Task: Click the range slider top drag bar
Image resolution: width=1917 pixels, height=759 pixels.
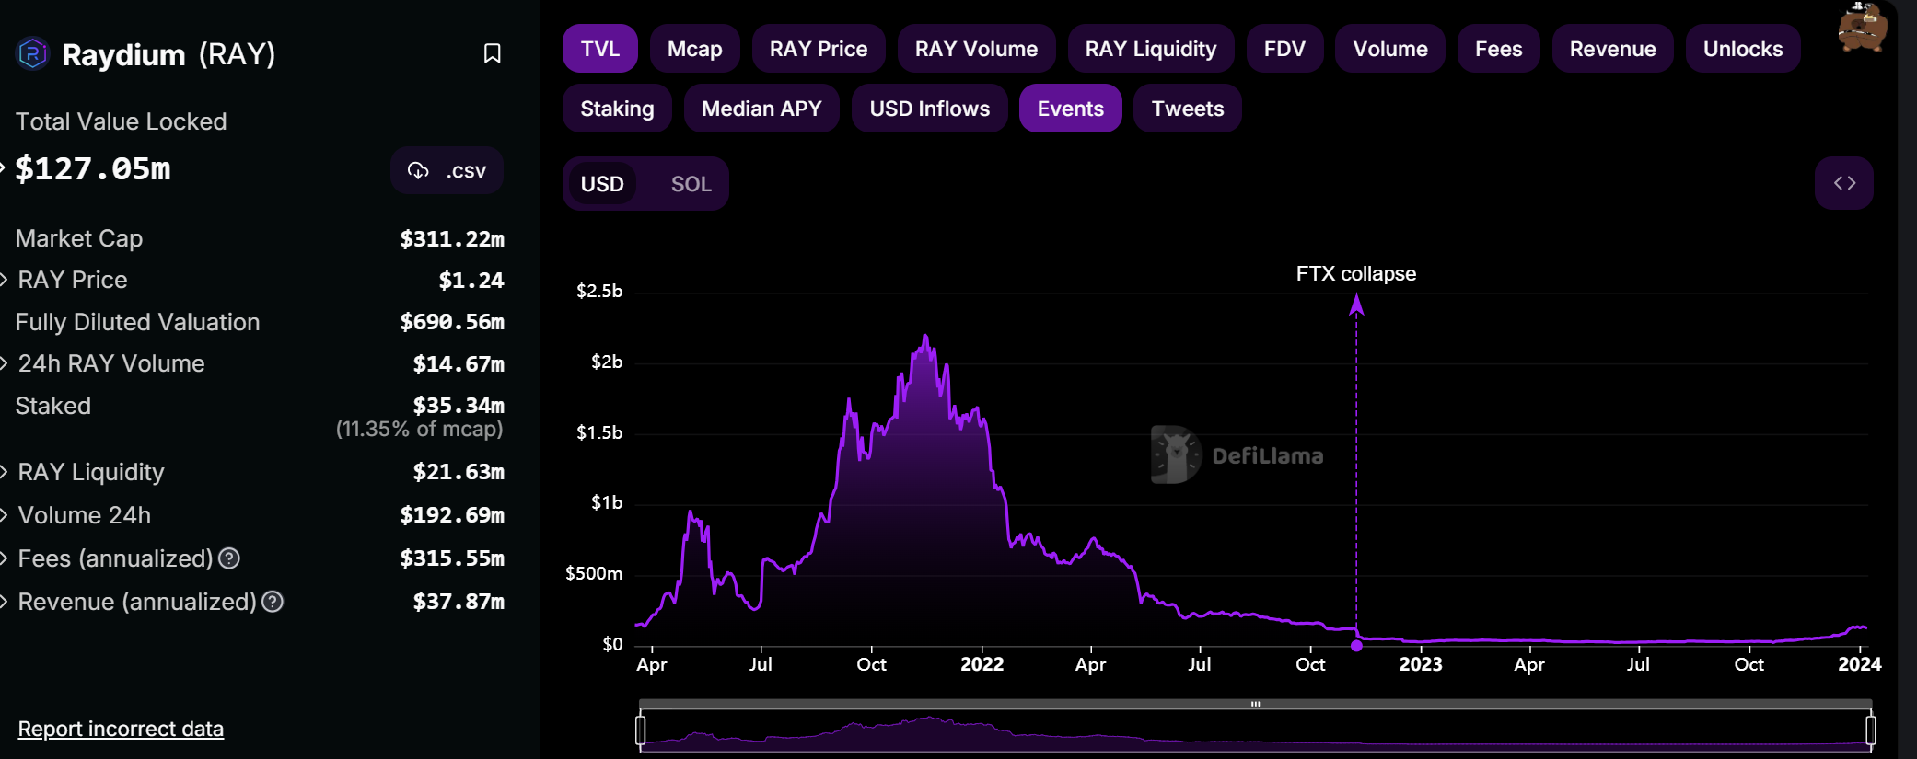Action: click(x=1255, y=704)
